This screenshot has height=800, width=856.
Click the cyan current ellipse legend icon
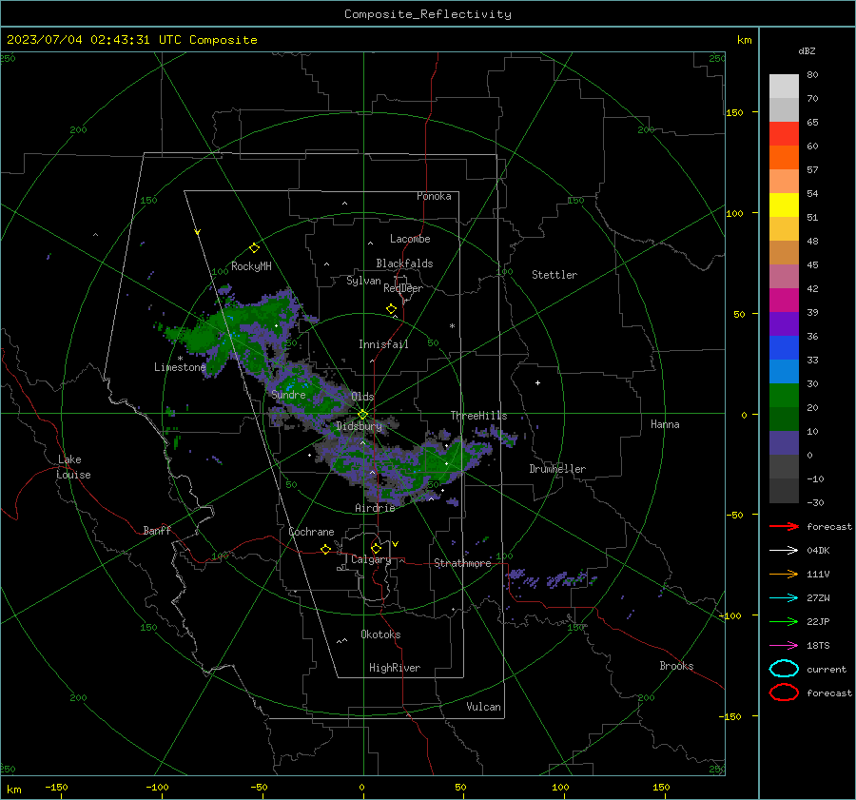[784, 669]
